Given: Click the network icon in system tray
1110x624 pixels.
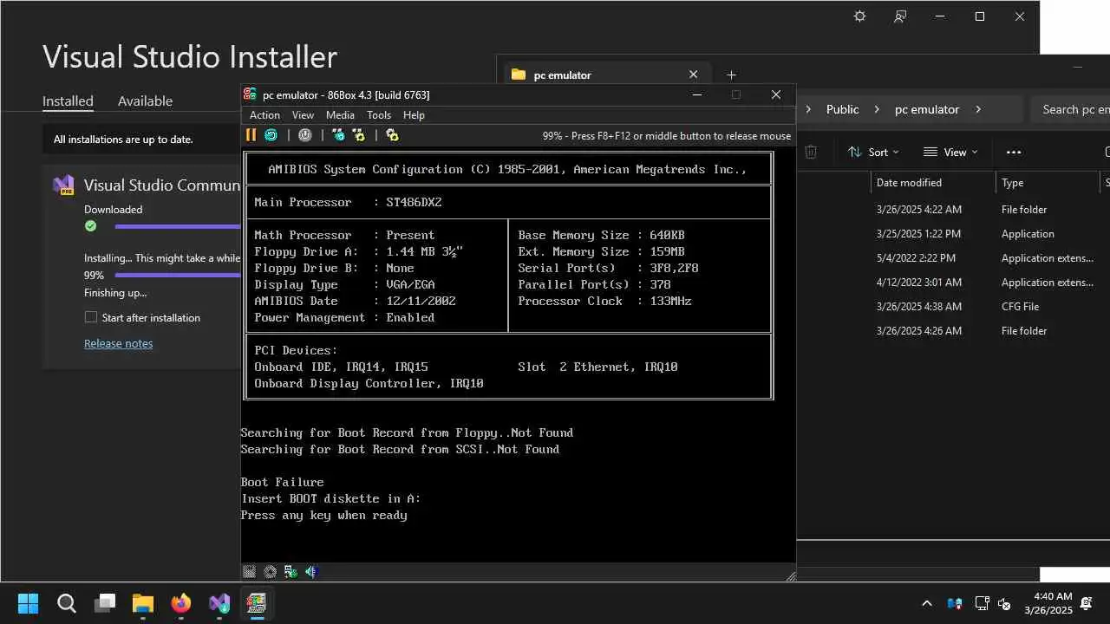Looking at the screenshot, I should pos(982,604).
